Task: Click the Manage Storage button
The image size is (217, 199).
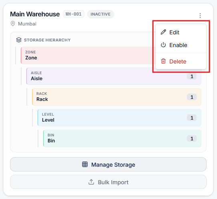Action: (x=108, y=164)
